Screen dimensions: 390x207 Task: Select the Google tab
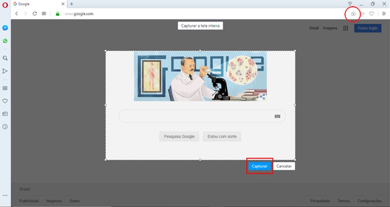[x=38, y=4]
